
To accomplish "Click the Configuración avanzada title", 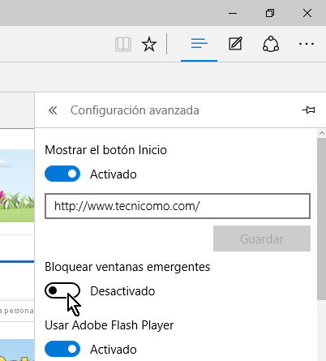I will [x=135, y=110].
